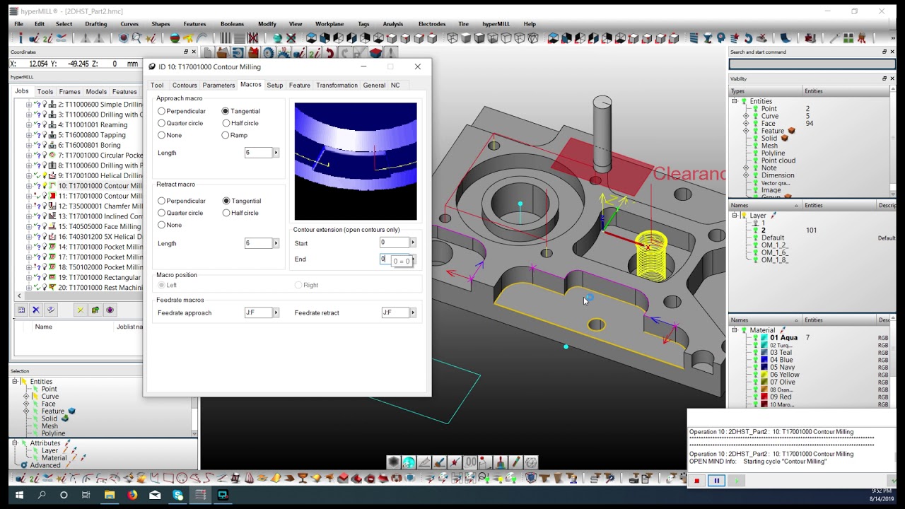The width and height of the screenshot is (905, 509).
Task: Click the approach macro preview image
Action: (x=356, y=161)
